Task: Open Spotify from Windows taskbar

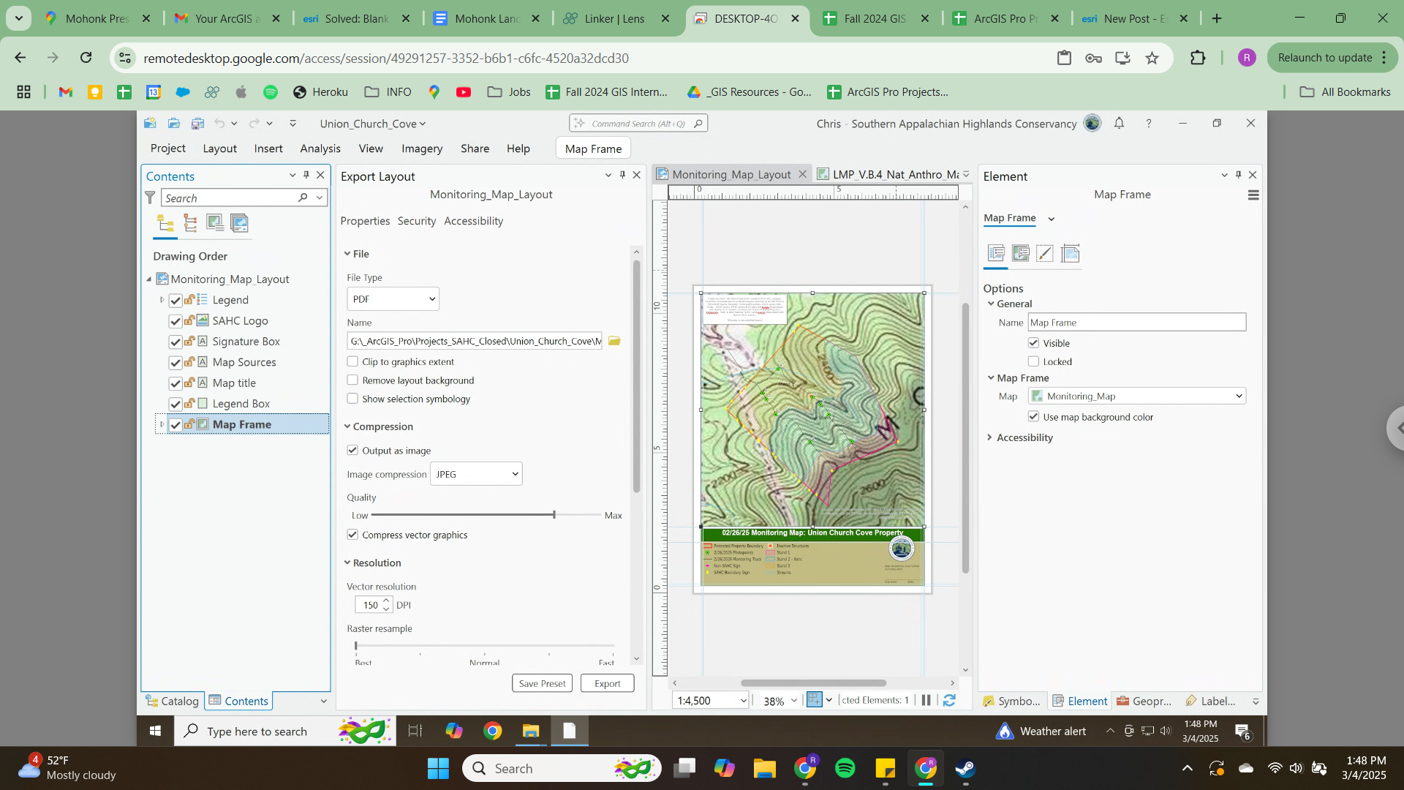Action: [845, 768]
